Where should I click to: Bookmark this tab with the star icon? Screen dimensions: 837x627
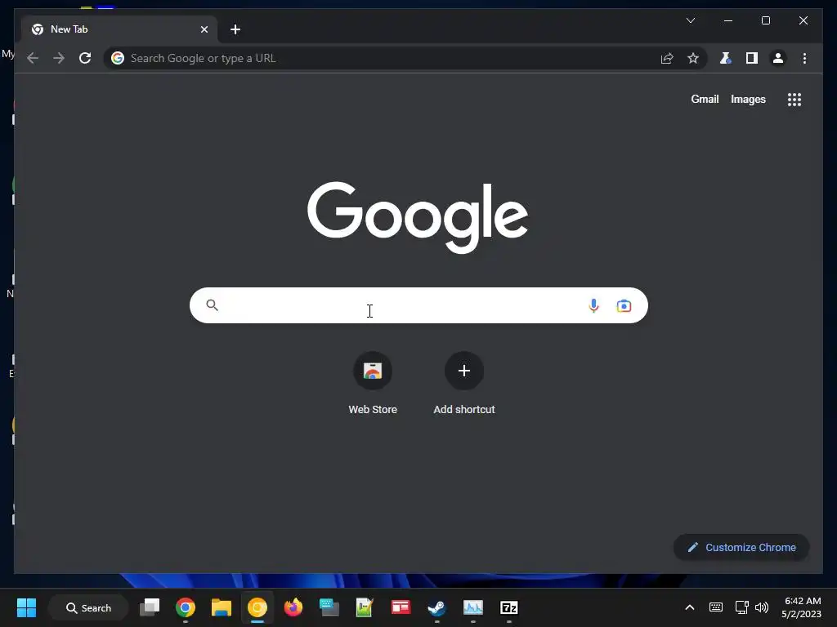tap(693, 58)
